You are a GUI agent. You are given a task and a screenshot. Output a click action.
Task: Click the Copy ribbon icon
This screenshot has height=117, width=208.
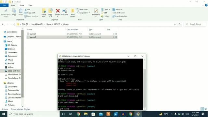pos(14,12)
